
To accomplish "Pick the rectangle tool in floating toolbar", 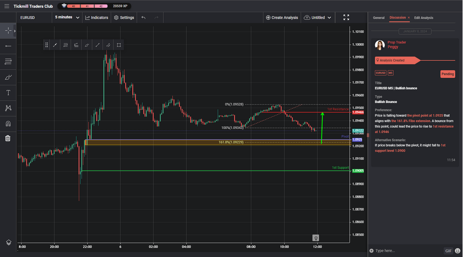I will click(x=119, y=45).
